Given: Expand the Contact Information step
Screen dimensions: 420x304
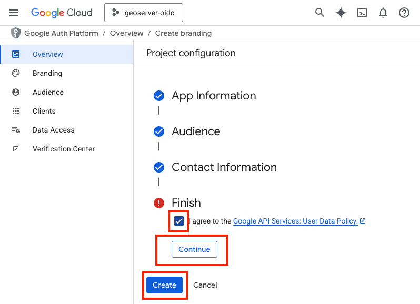Looking at the screenshot, I should click(224, 167).
